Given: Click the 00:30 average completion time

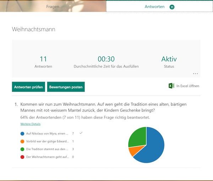Looking at the screenshot, I should (x=106, y=59).
